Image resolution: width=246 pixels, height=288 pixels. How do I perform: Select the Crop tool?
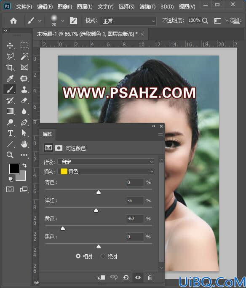pyautogui.click(x=10, y=67)
